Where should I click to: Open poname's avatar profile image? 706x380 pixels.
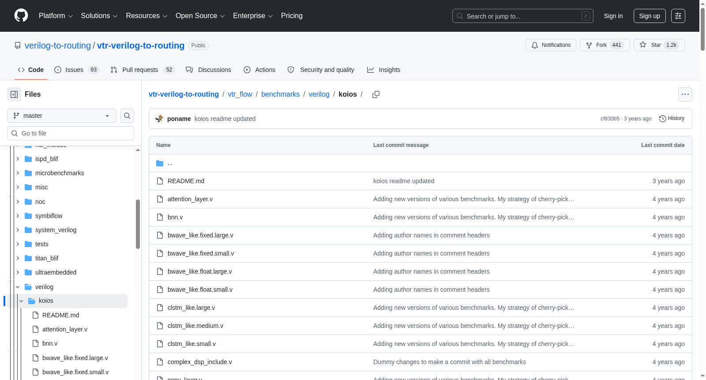click(x=159, y=119)
